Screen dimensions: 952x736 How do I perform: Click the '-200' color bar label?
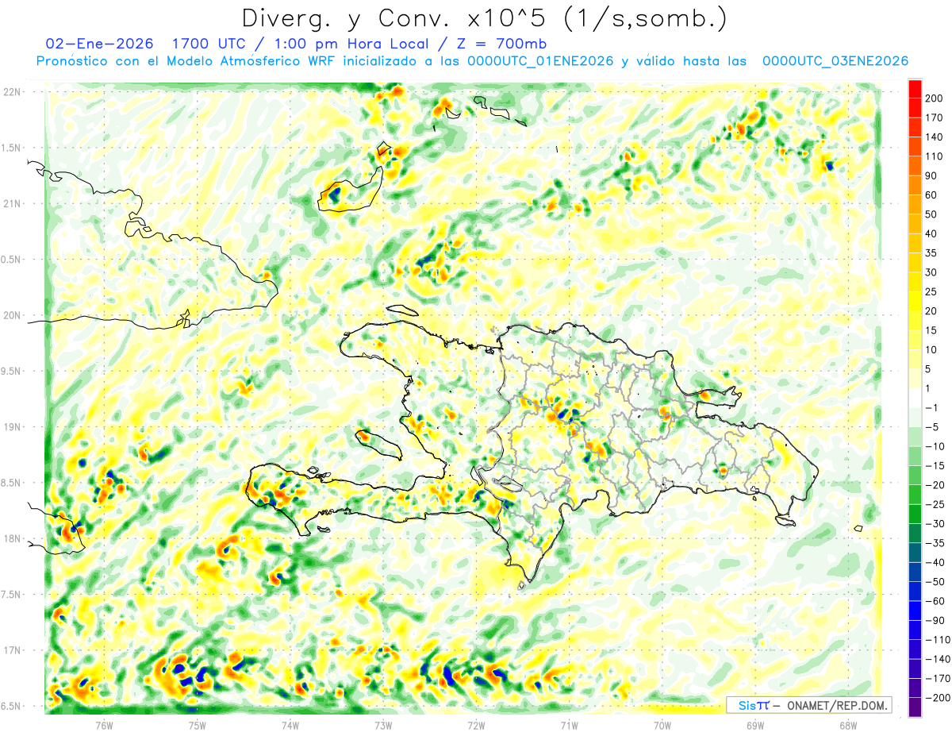(938, 698)
